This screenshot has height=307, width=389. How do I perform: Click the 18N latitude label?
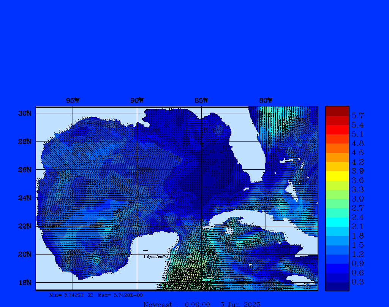(x=24, y=282)
